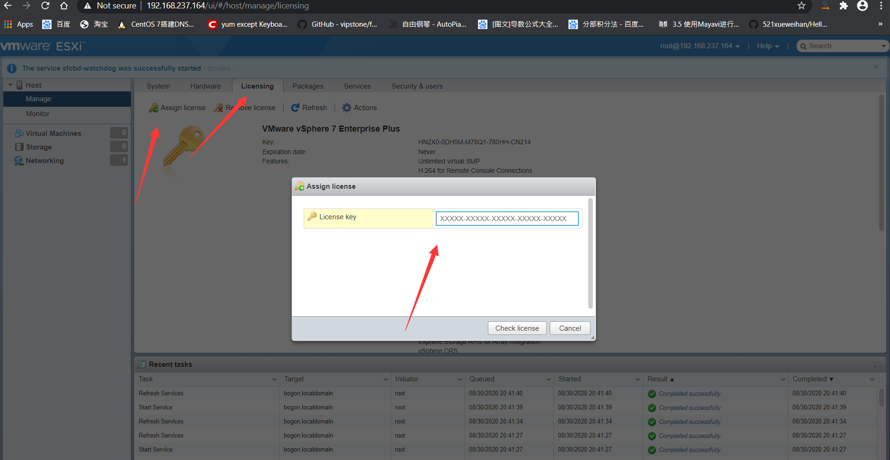Open the Started column dropdown arrow
The image size is (890, 460).
coord(638,379)
